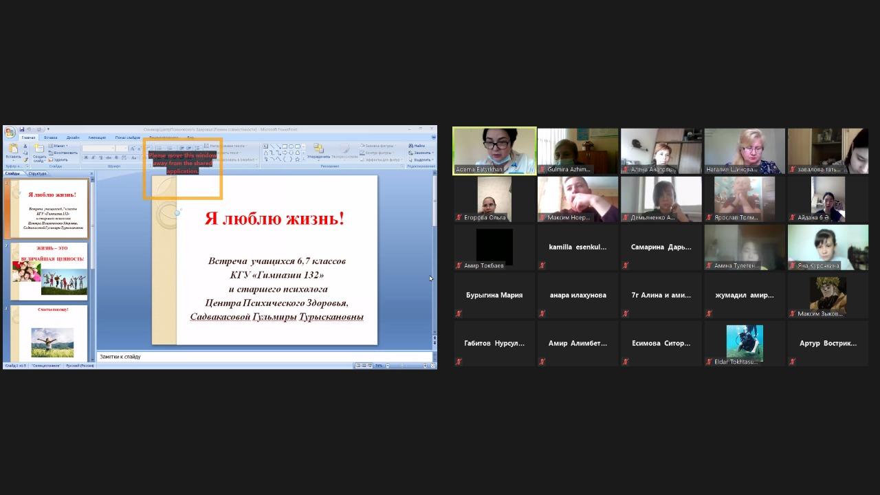Click the Упорядочить arrange icon
This screenshot has height=495, width=880.
point(318,151)
